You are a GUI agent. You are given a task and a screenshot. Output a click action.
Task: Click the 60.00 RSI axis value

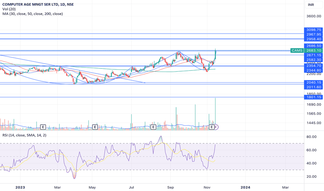pos(311,150)
